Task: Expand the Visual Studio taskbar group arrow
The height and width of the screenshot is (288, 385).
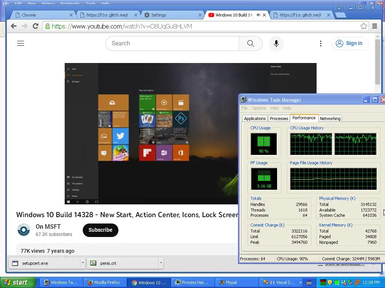Action: coord(300,282)
